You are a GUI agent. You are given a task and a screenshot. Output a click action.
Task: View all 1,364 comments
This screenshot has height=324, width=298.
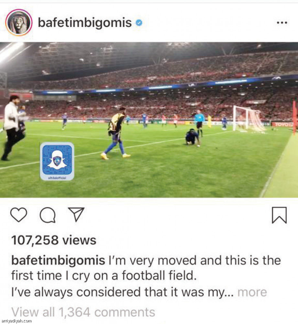click(83, 312)
